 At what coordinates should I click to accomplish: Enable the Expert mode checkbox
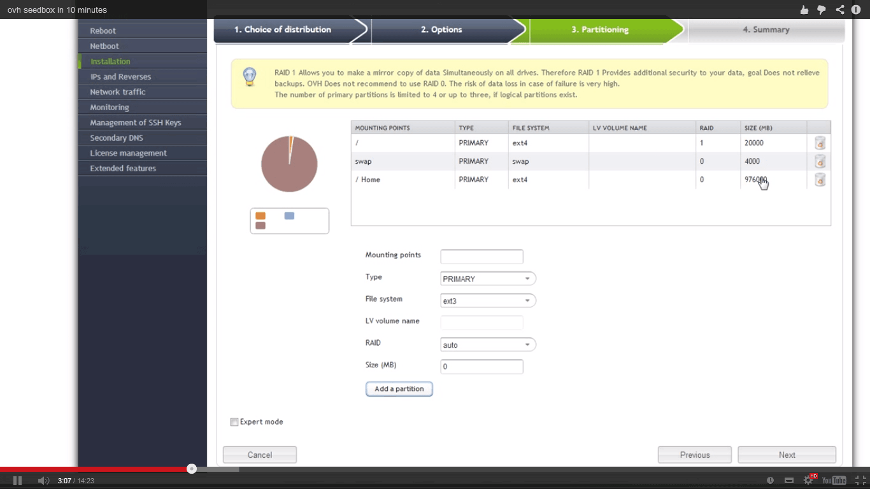pyautogui.click(x=234, y=422)
